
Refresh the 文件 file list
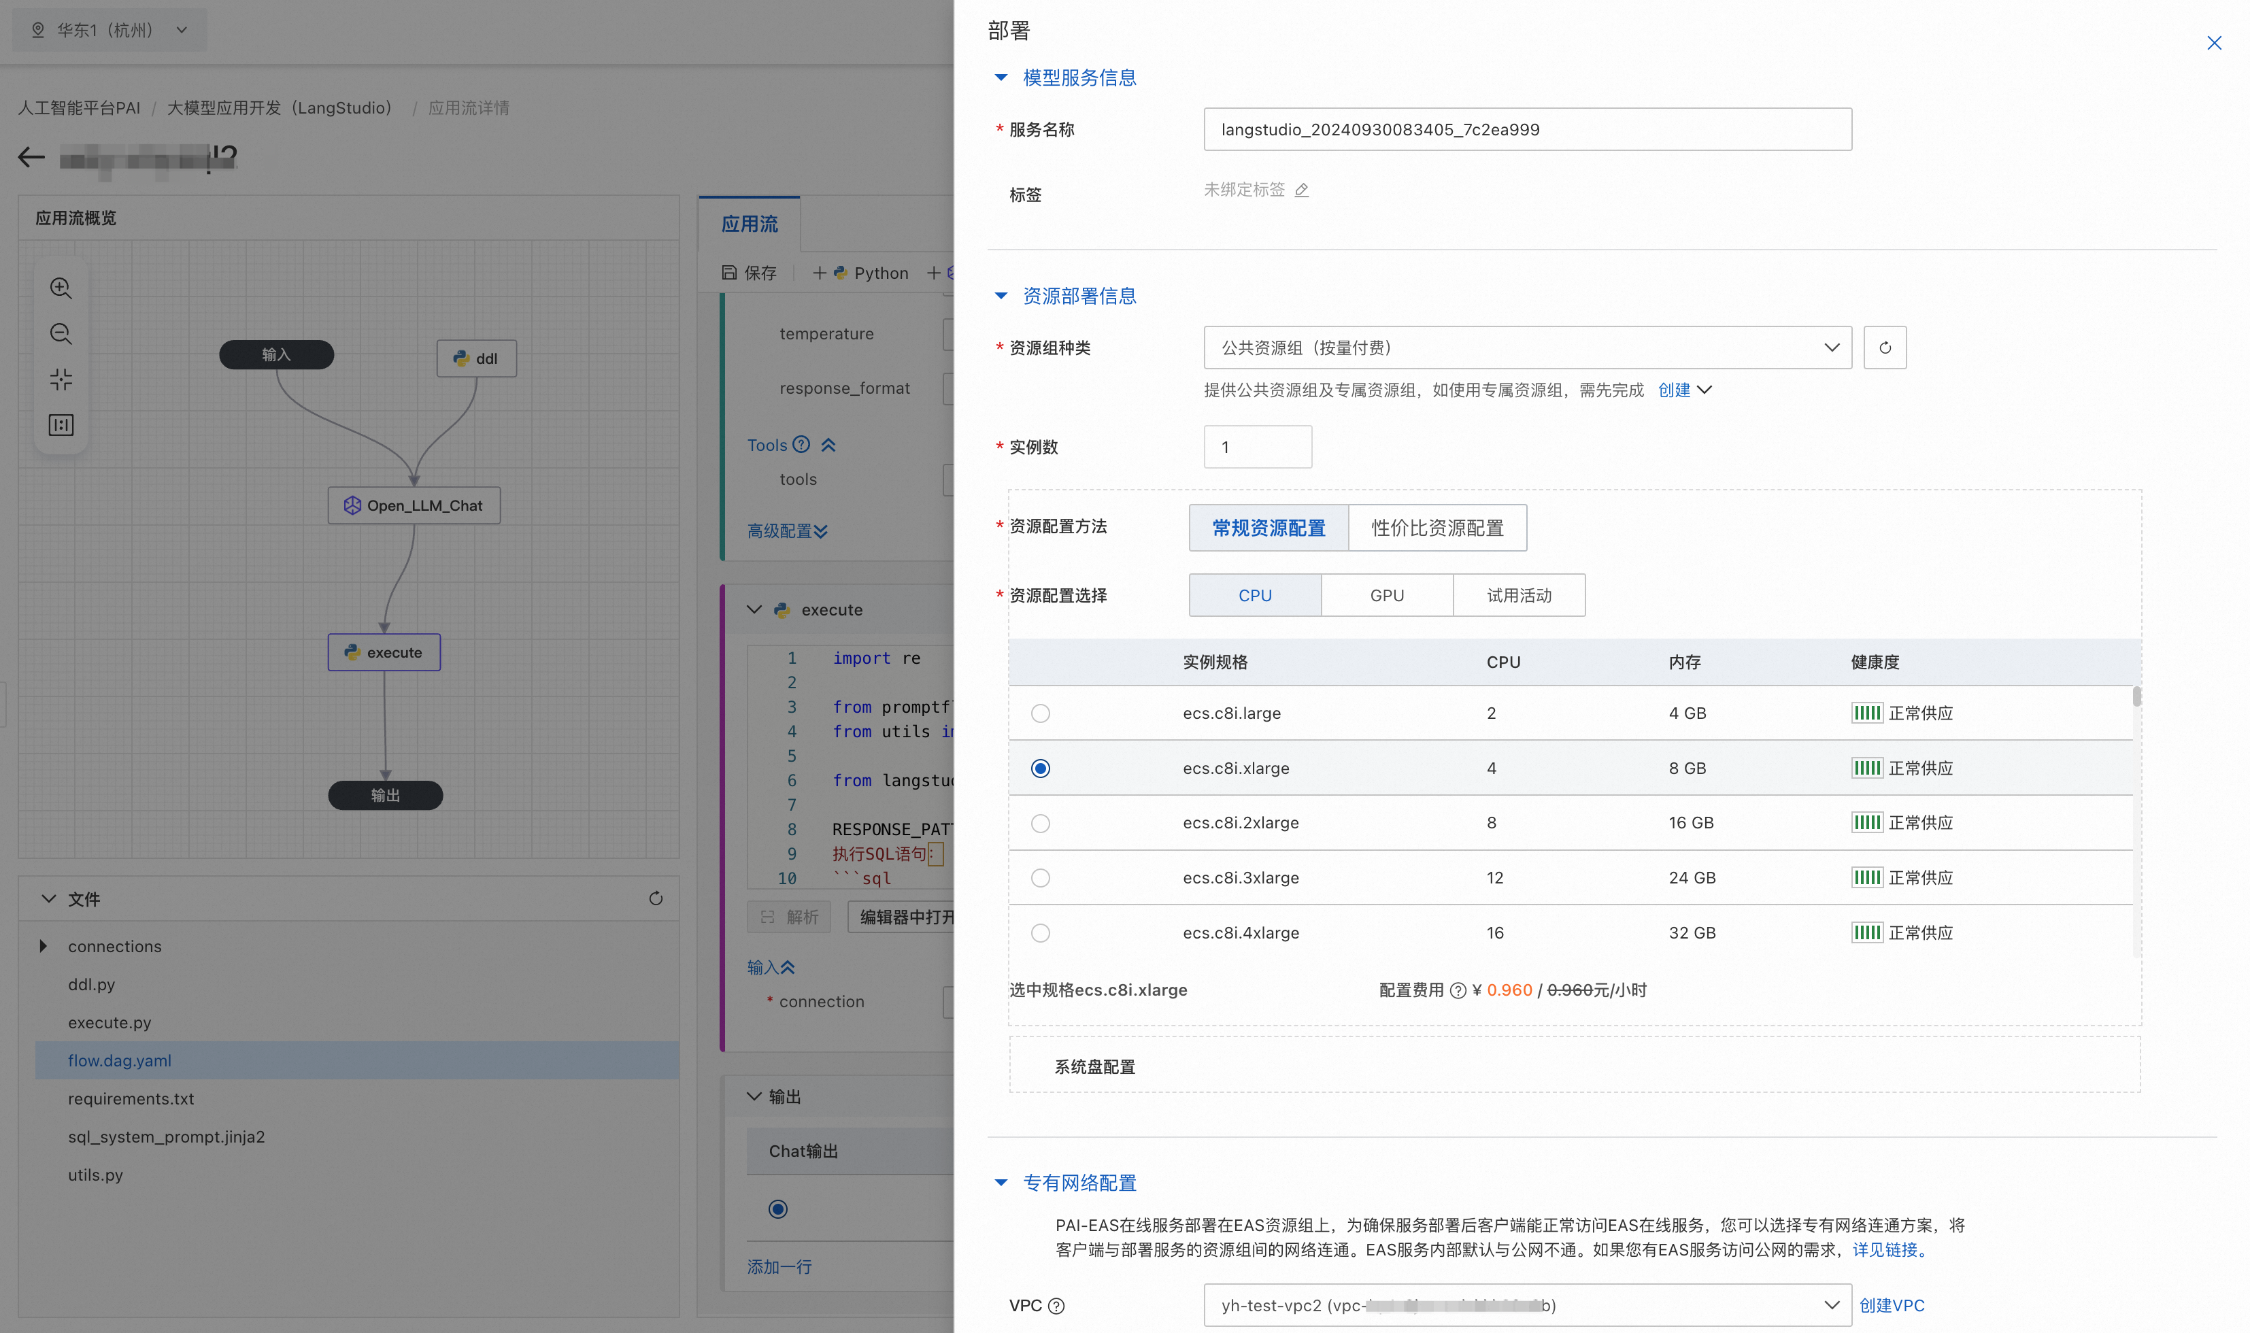[656, 899]
